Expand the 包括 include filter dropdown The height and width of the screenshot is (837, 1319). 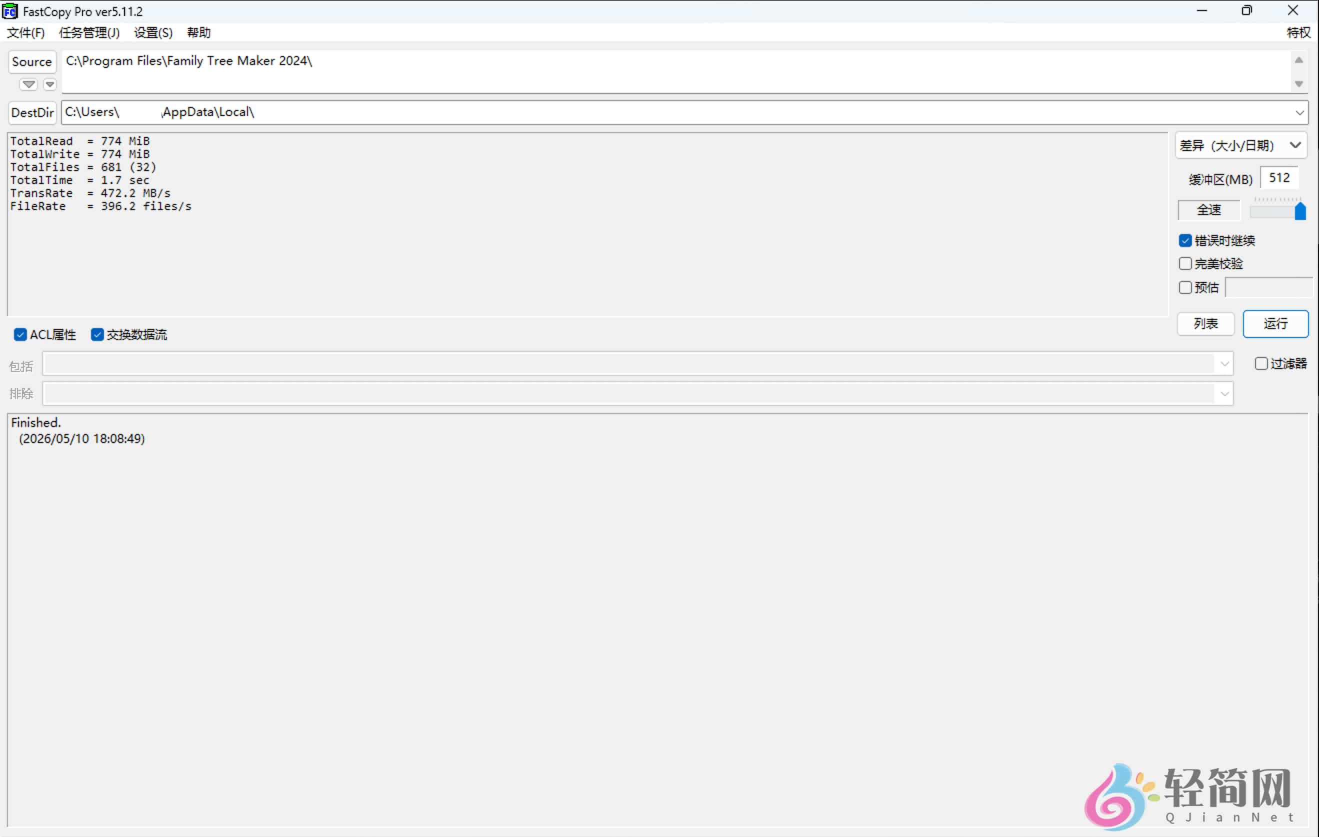(x=1225, y=363)
